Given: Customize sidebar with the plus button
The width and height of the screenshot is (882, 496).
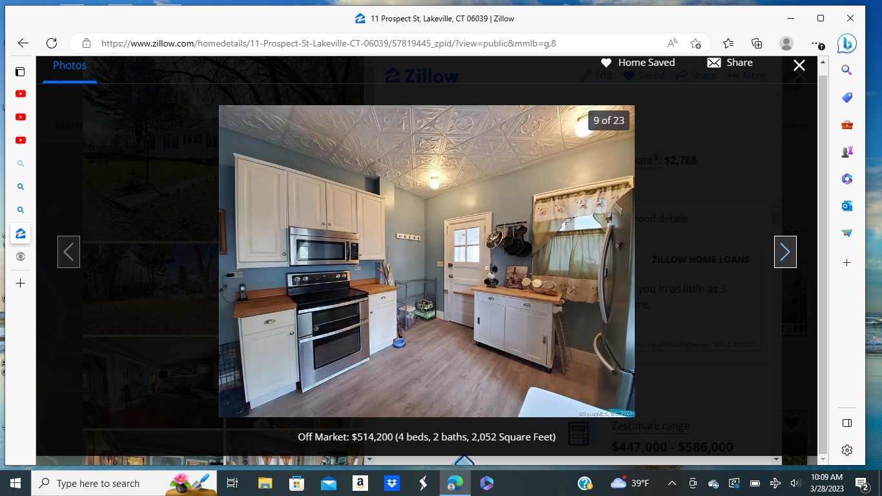Looking at the screenshot, I should coord(847,263).
